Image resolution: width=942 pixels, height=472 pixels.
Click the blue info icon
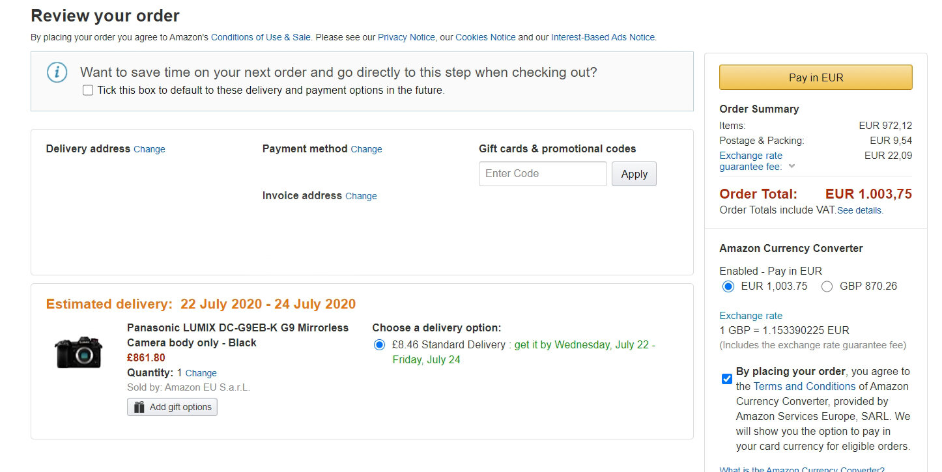pyautogui.click(x=57, y=72)
